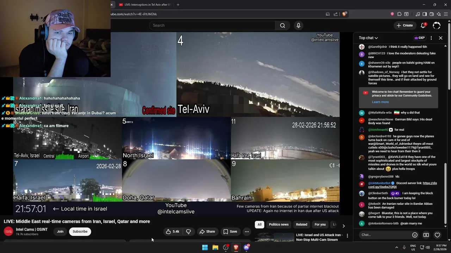
Task: Click the install/cast screen icon in the address bar
Action: [328, 14]
